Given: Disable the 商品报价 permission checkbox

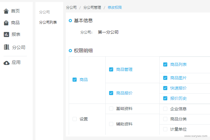Looking at the screenshot, I should click(x=111, y=93).
